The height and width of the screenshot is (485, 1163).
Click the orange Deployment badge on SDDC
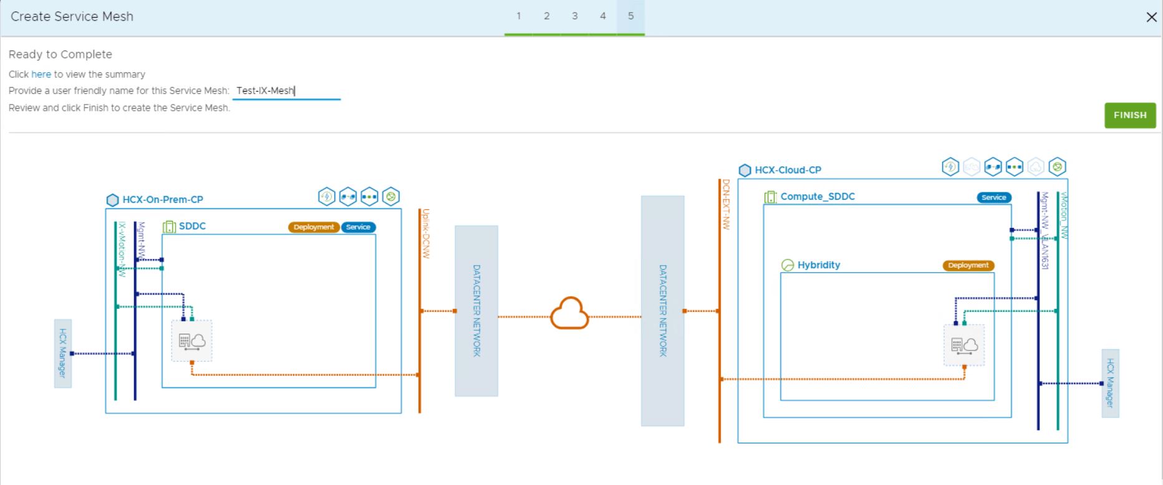(x=314, y=227)
